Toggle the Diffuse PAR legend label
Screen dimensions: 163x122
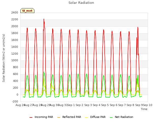(98, 117)
